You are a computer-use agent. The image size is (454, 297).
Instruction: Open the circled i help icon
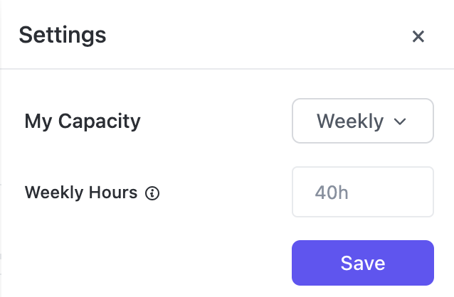152,193
